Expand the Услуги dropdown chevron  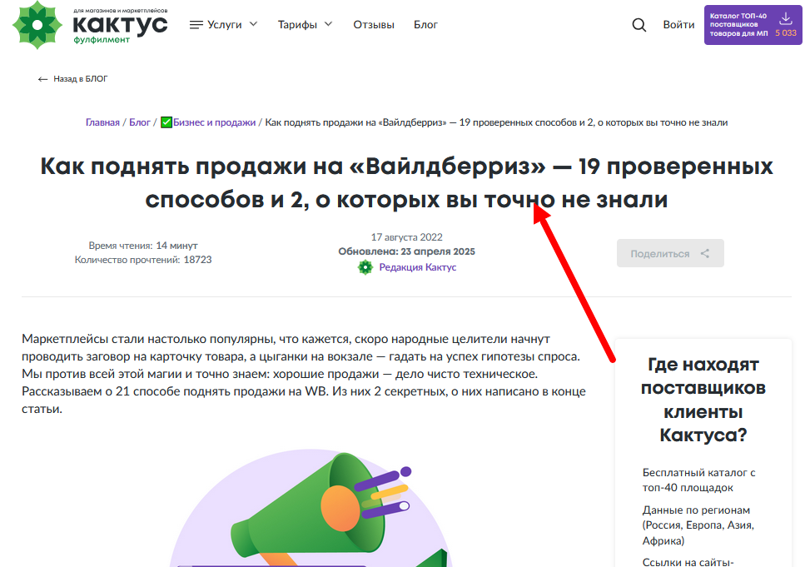253,24
